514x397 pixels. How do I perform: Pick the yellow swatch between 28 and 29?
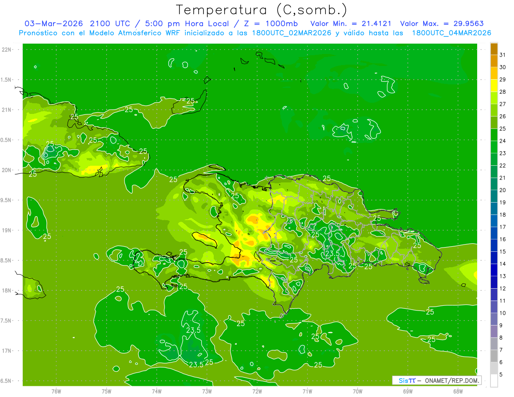[x=494, y=86]
